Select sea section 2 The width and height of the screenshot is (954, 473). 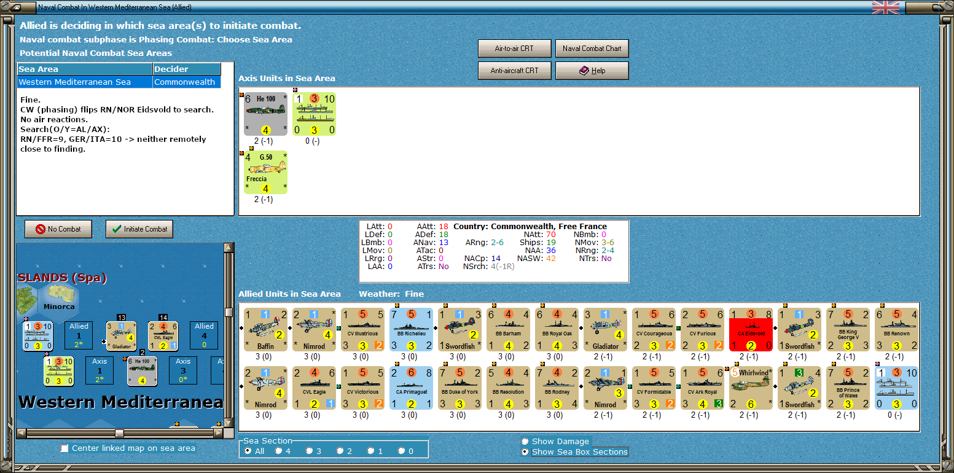[x=344, y=451]
